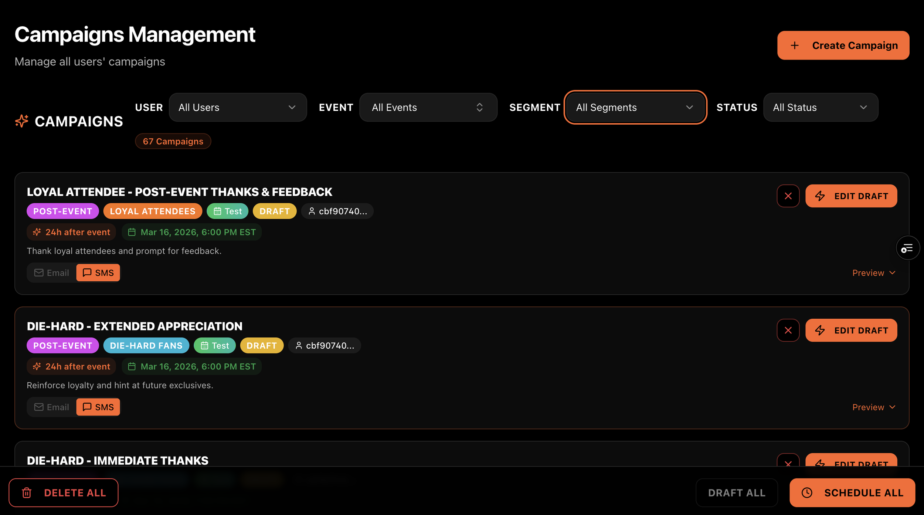Switch first campaign to Email channel
924x515 pixels.
pos(52,273)
